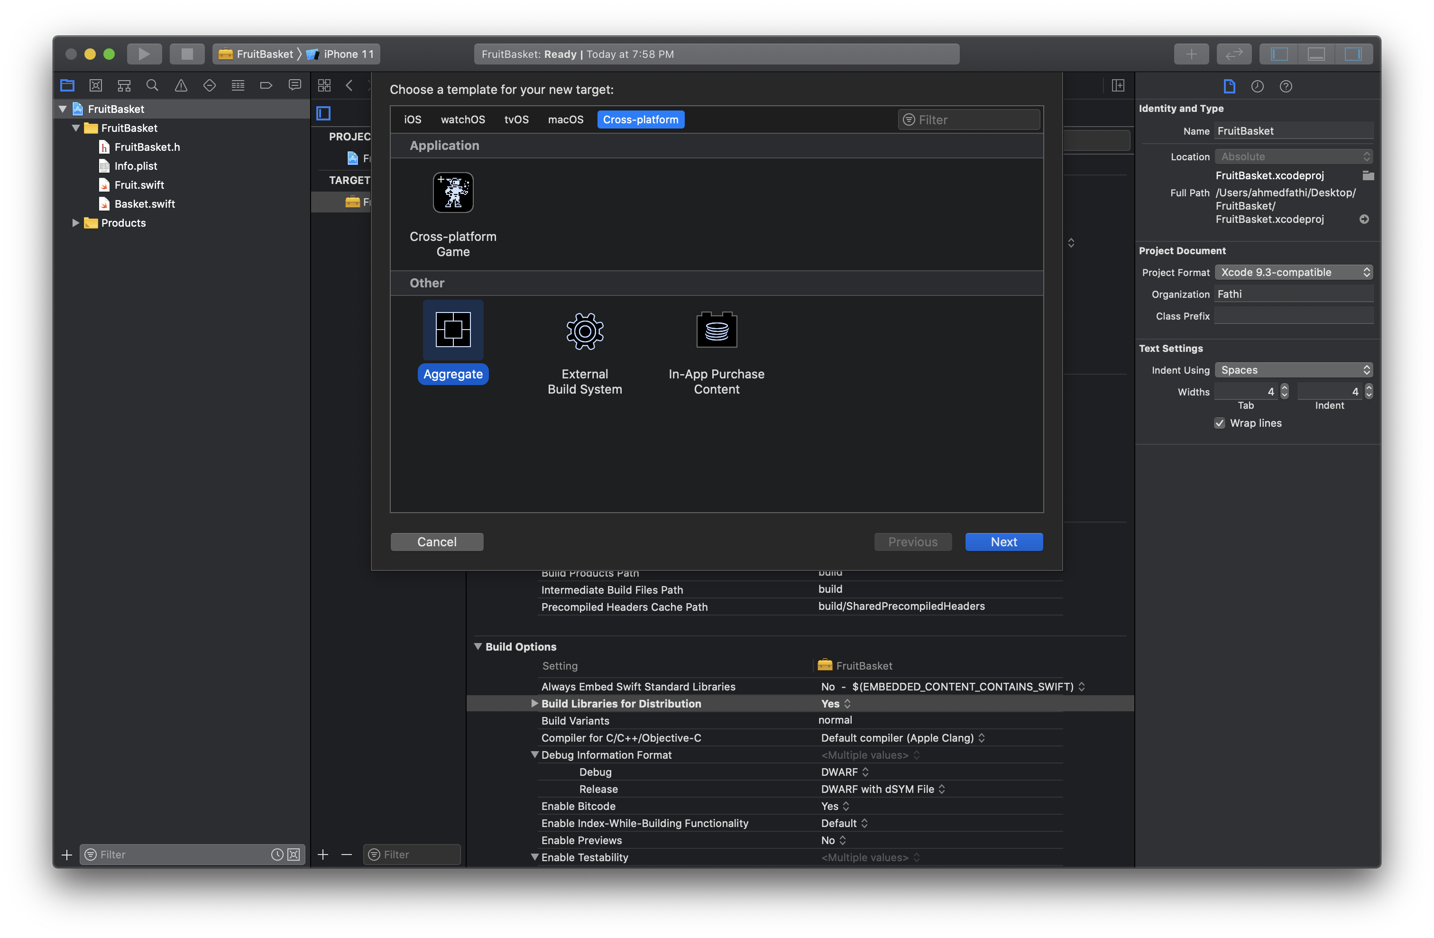Collapse the FruitBasket group folder
This screenshot has width=1434, height=938.
(76, 129)
